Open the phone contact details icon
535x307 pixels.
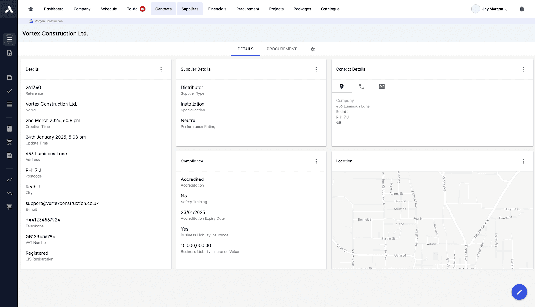pyautogui.click(x=362, y=87)
